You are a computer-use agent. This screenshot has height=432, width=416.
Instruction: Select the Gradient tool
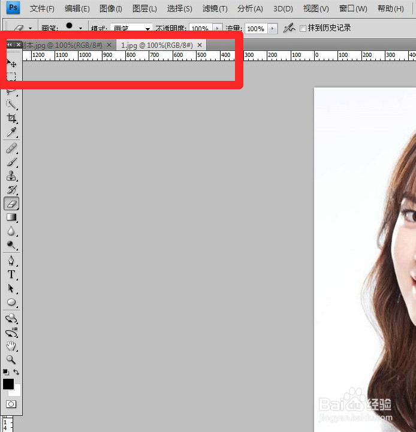coord(11,217)
